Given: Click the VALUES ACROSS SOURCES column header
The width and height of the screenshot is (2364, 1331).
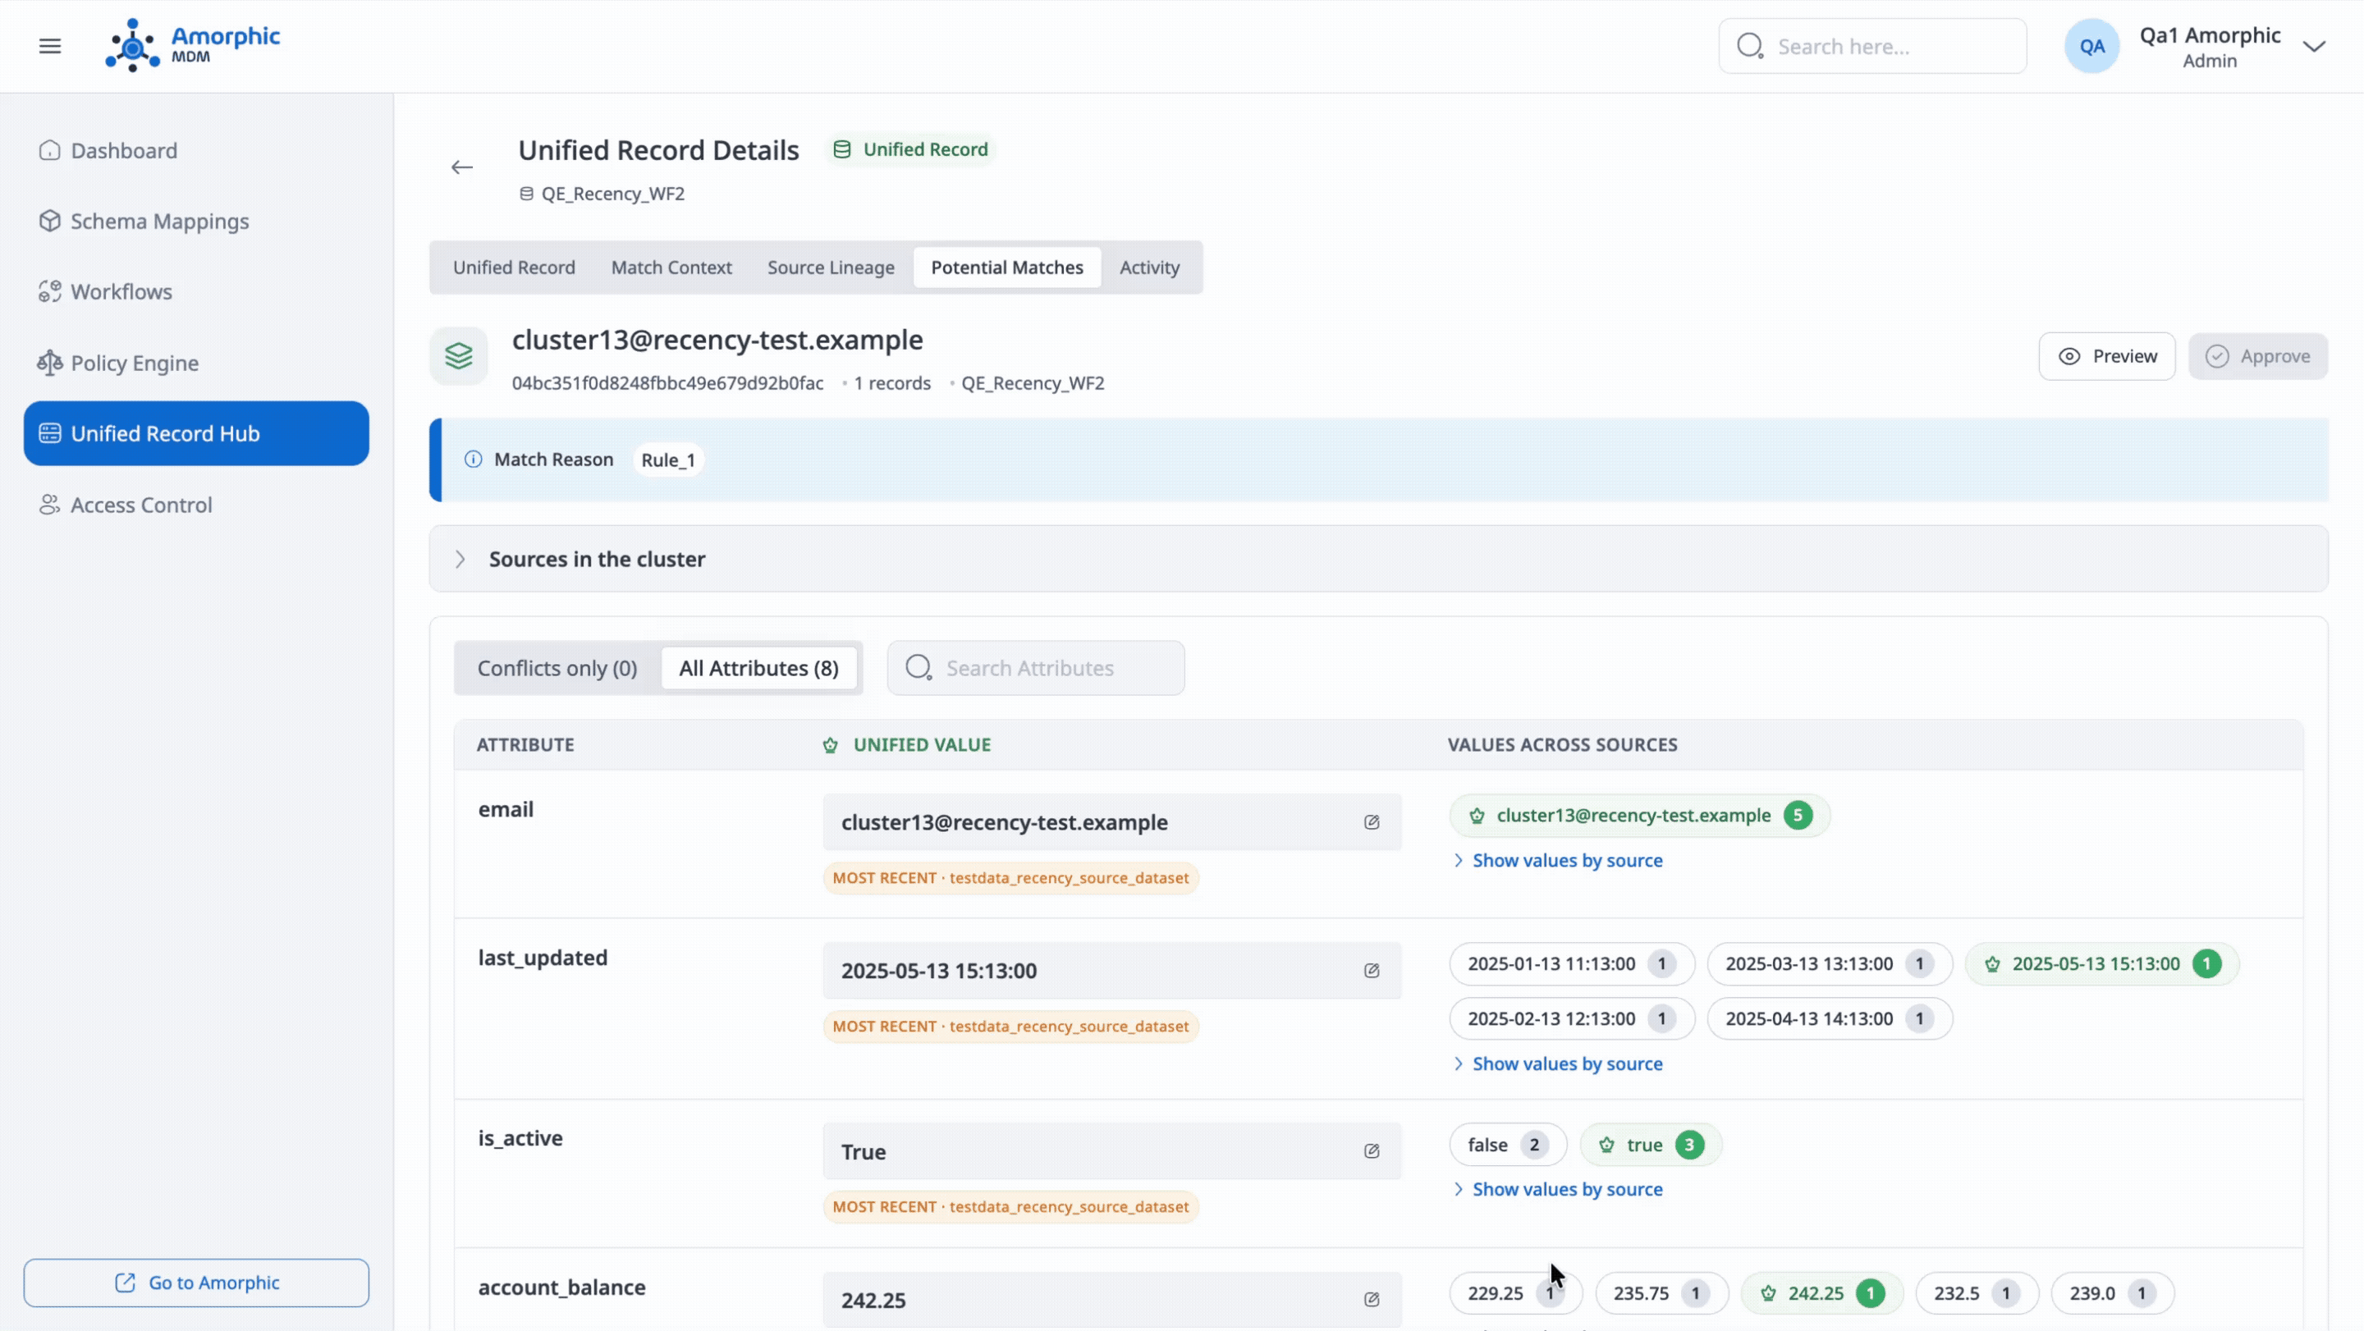Looking at the screenshot, I should 1562,745.
